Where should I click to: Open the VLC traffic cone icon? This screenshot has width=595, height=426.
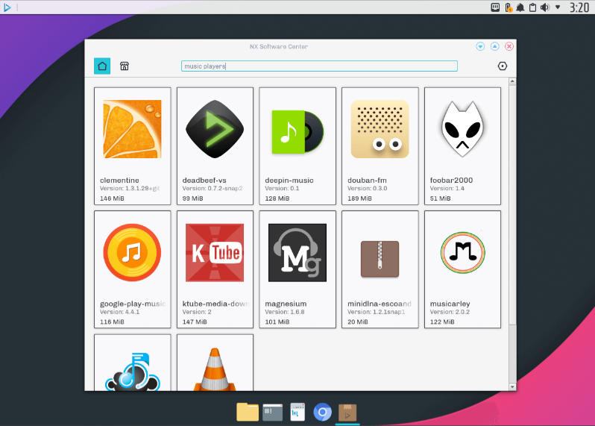pos(215,369)
